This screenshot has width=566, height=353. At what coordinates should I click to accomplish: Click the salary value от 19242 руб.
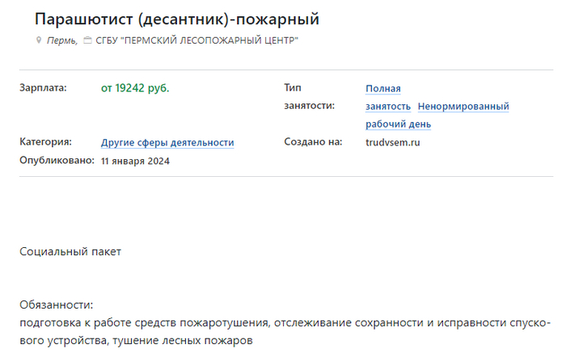(x=135, y=88)
